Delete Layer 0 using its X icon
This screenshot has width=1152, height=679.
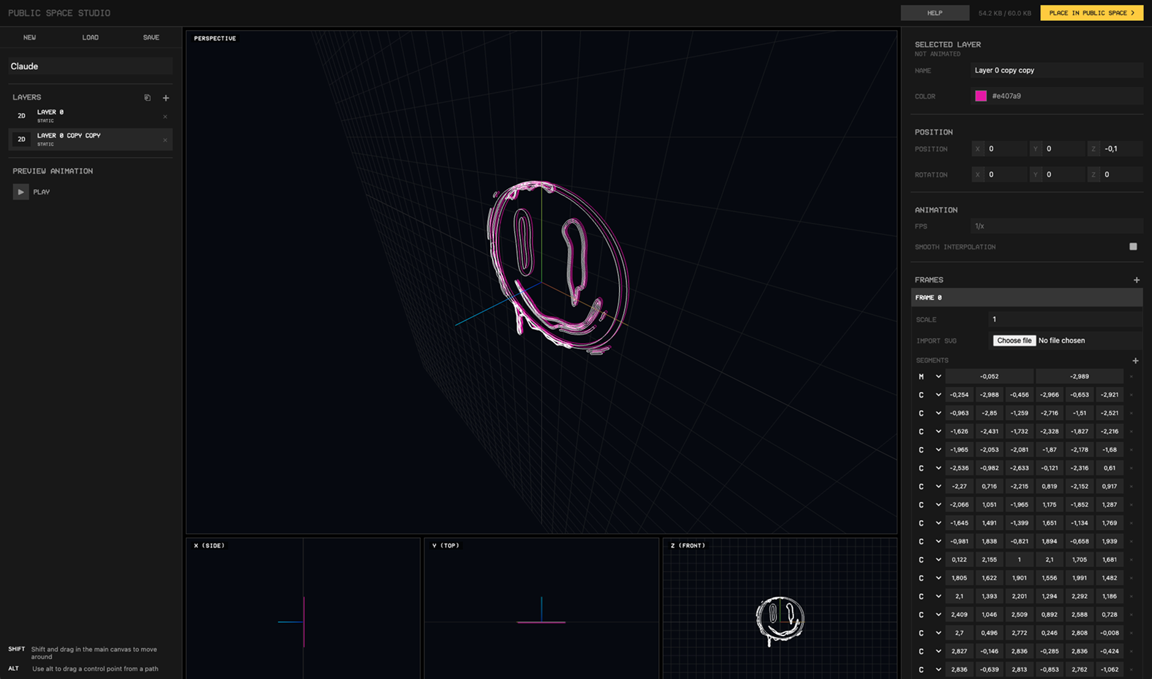(165, 116)
